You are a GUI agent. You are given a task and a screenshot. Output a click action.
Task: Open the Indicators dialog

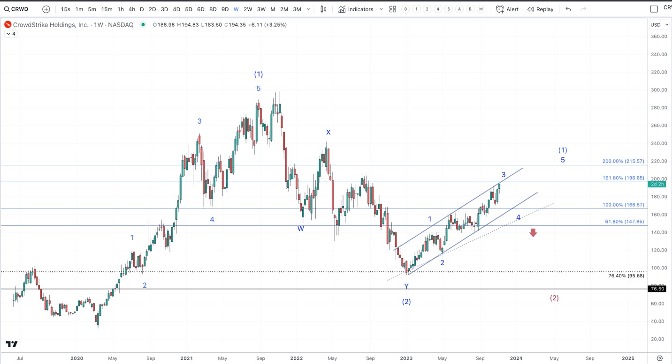tap(356, 9)
